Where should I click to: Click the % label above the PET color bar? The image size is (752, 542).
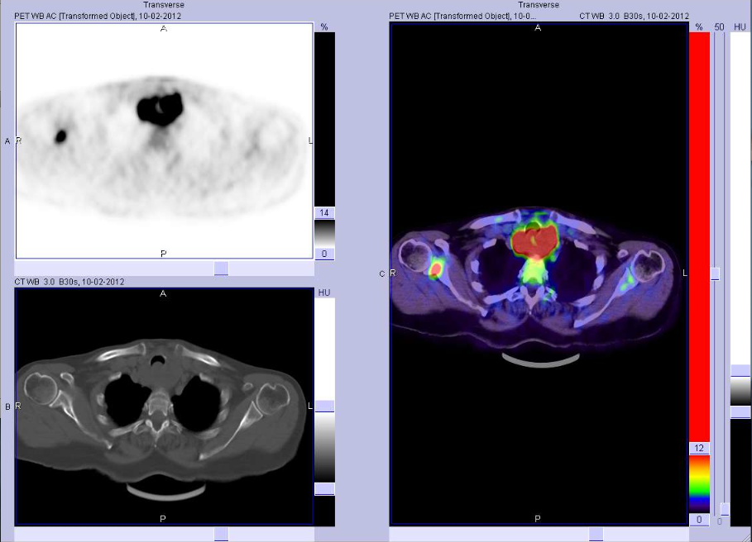324,27
